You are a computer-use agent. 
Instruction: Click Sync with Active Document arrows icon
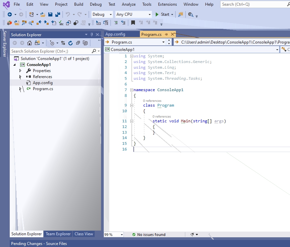pos(63,43)
